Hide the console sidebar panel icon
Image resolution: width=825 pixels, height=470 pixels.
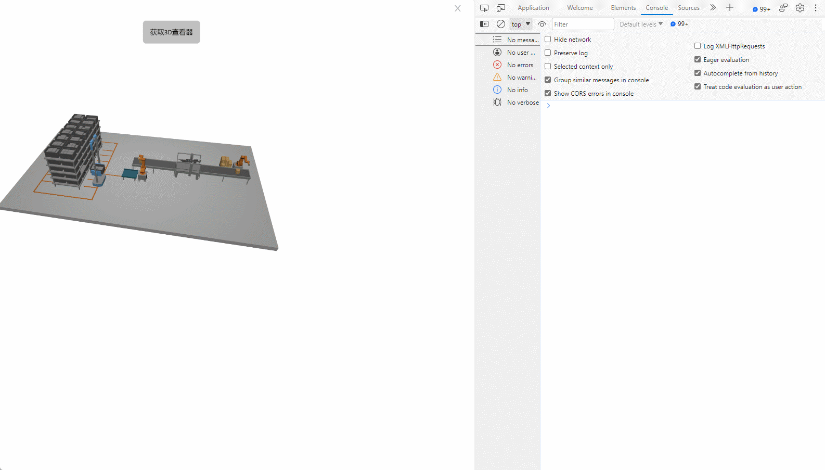point(484,24)
